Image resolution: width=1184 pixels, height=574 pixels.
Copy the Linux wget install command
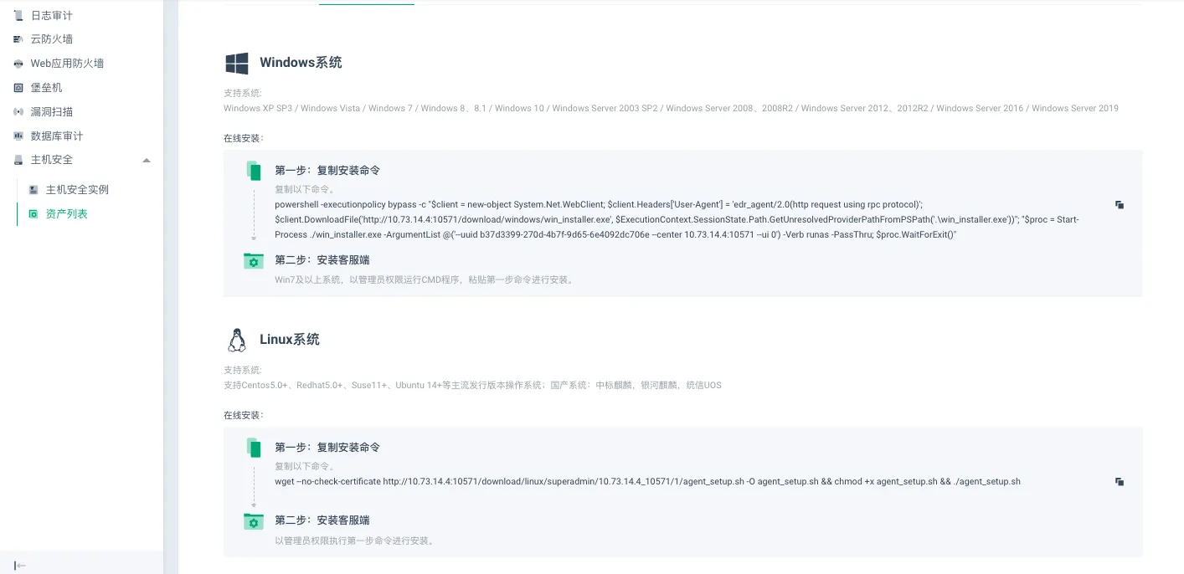coord(1120,481)
